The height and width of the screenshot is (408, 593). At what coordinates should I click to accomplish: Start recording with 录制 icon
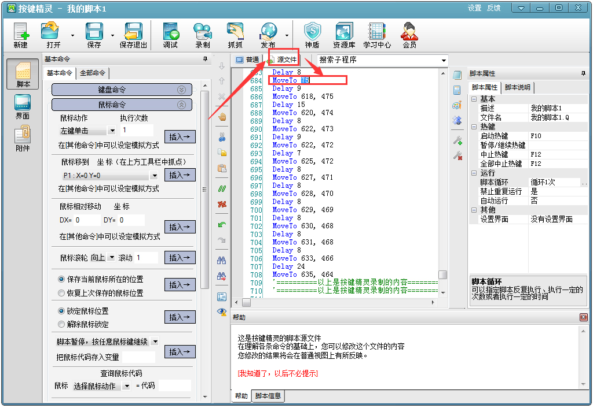[203, 35]
